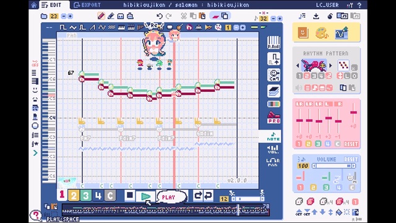Click the PRO mode icon
396x223 pixels.
click(273, 118)
